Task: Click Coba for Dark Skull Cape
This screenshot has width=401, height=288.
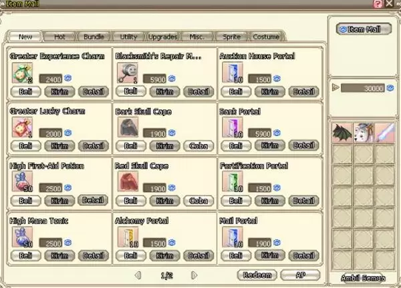Action: 198,145
